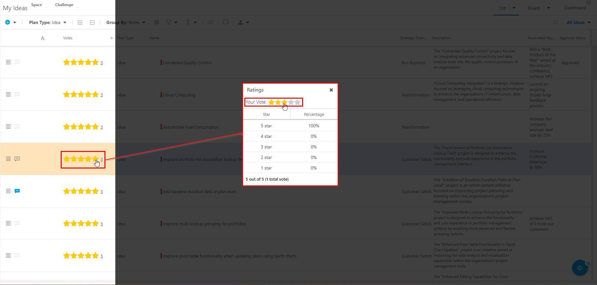This screenshot has height=285, width=597.
Task: Click vote count link for Cloud Computing
Action: pos(102,95)
